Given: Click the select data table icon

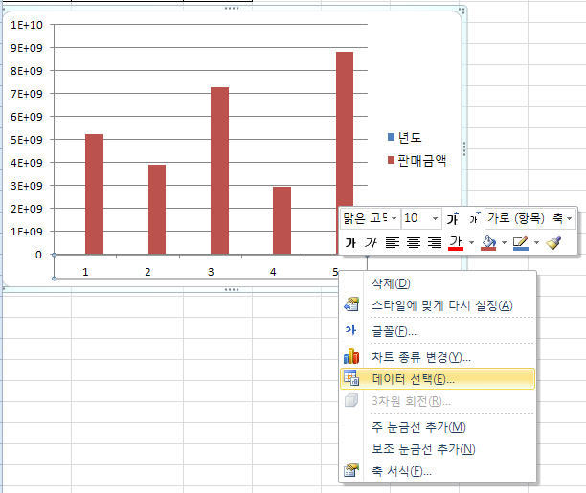Looking at the screenshot, I should click(x=351, y=378).
